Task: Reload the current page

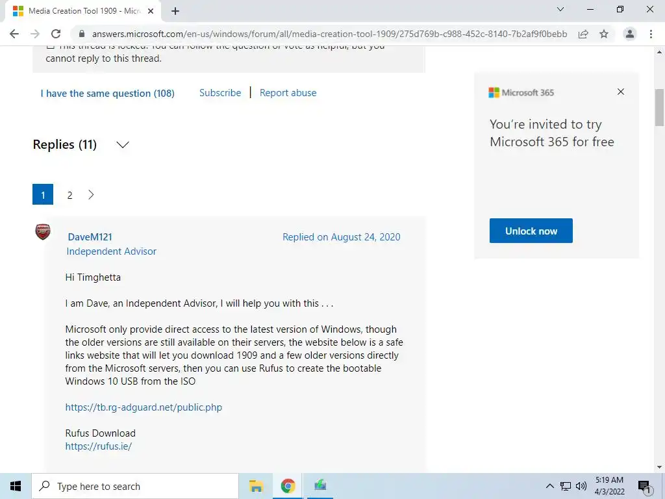Action: 56,34
